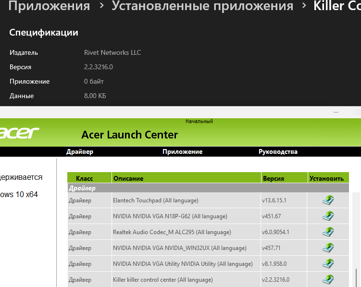361x287 pixels.
Task: Click the Версия column header
Action: (x=285, y=178)
